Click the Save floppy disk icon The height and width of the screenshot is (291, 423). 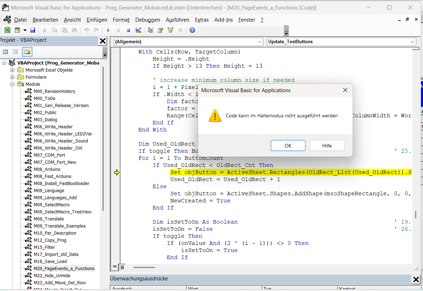[x=33, y=30]
